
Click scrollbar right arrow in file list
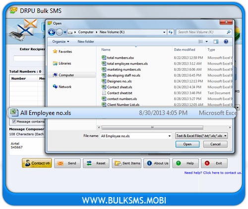point(230,127)
